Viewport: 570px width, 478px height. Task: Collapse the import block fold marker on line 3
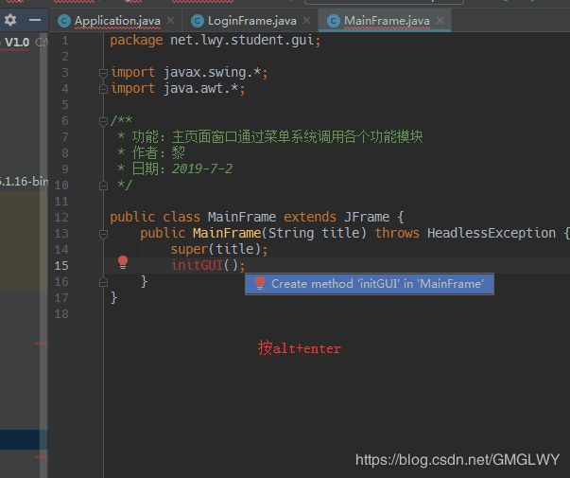[x=103, y=73]
